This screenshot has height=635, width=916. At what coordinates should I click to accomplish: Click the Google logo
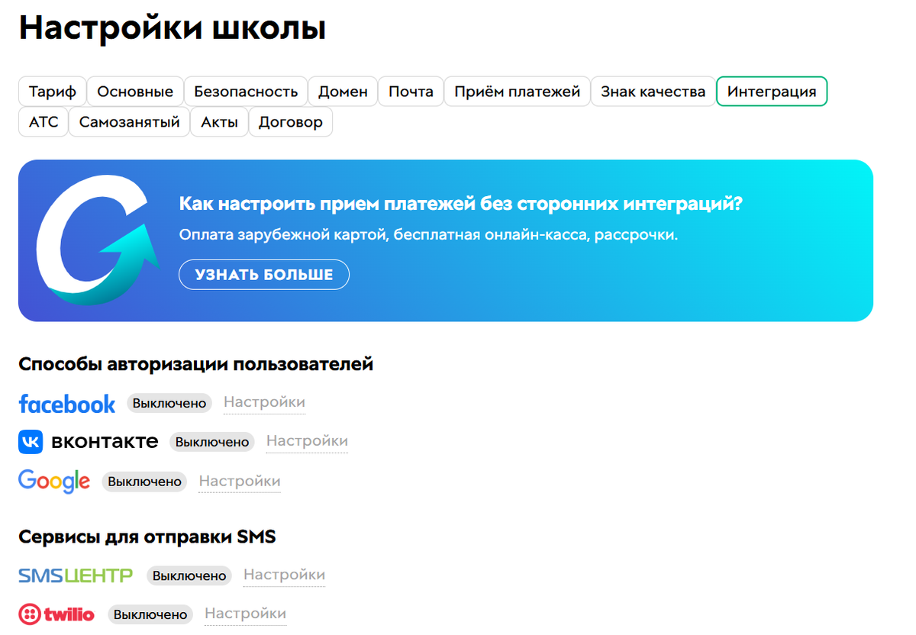[x=54, y=482]
